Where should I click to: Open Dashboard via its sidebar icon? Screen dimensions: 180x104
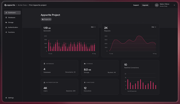tap(6, 13)
